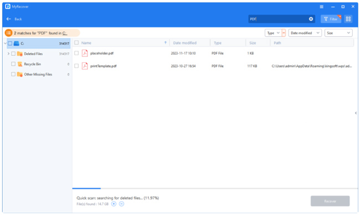This screenshot has height=215, width=360.
Task: Expand the side preview panel arrow
Action: click(356, 113)
